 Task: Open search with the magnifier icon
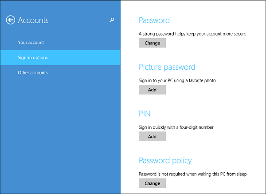pos(112,20)
